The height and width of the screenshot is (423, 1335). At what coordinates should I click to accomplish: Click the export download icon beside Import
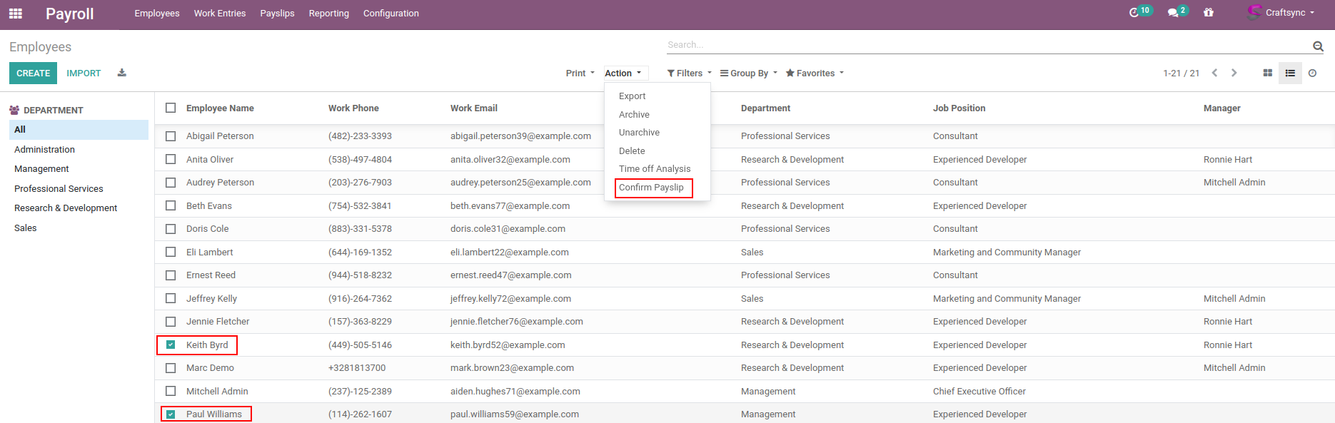click(x=122, y=73)
